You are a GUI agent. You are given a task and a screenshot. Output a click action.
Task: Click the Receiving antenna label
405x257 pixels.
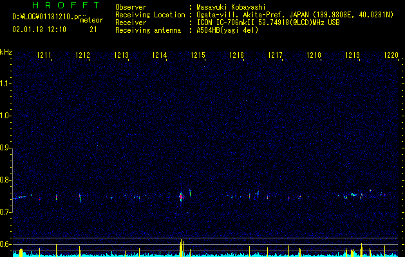click(148, 30)
